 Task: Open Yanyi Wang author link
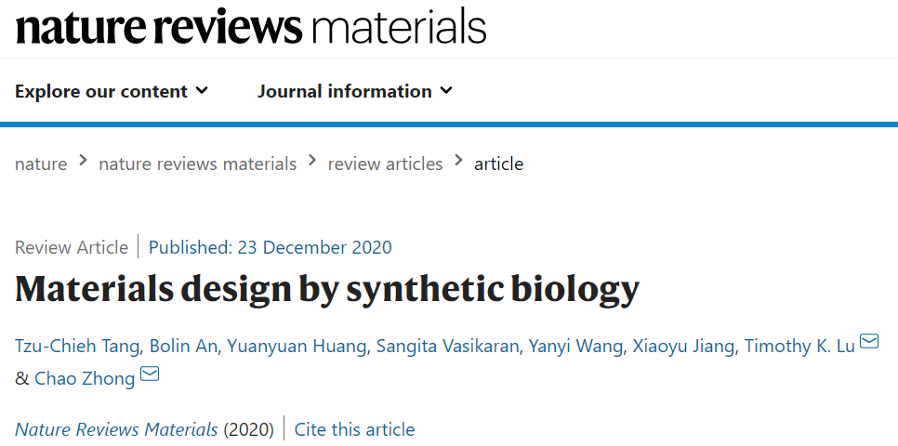[574, 347]
